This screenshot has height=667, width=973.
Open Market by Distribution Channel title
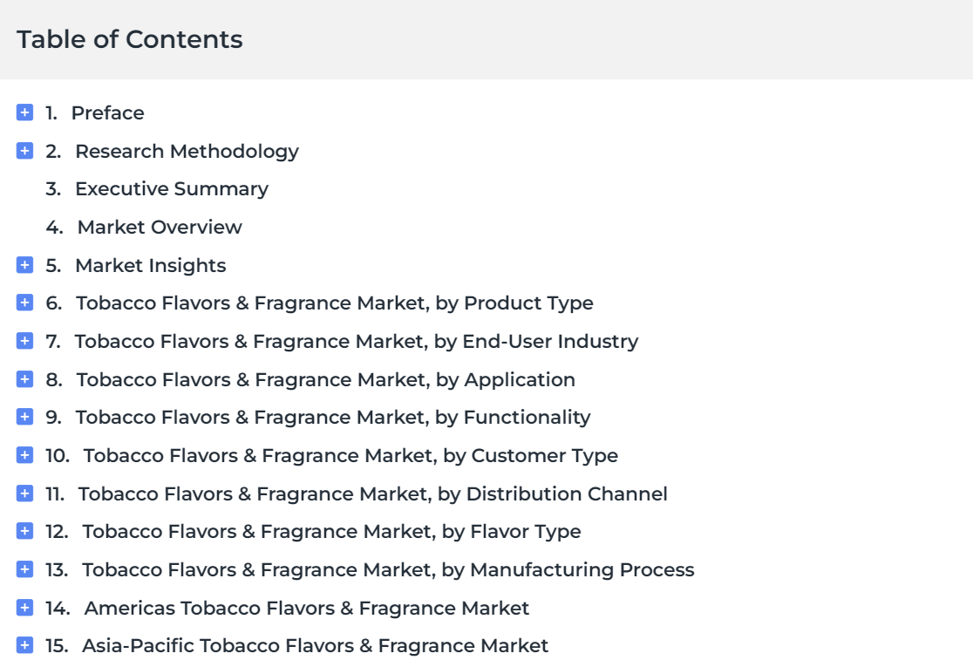(x=372, y=493)
